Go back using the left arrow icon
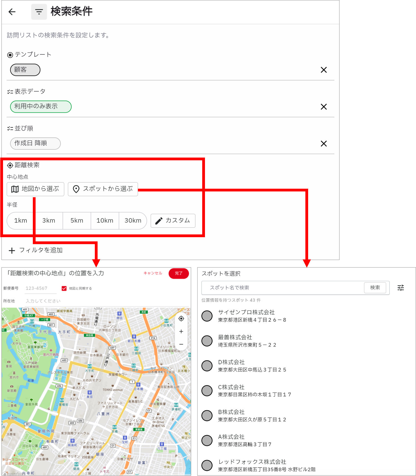The image size is (416, 476). click(x=12, y=12)
